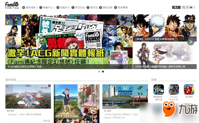Open the YouTube icon in header

pyautogui.click(x=191, y=7)
